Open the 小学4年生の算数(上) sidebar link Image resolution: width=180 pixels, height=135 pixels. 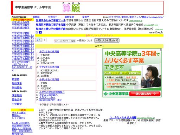coord(23,46)
